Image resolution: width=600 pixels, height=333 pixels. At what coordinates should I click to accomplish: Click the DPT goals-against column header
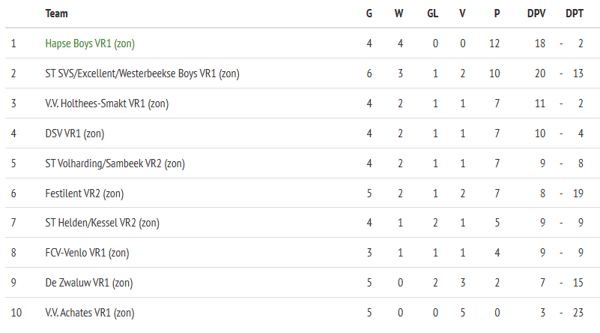[x=575, y=13]
